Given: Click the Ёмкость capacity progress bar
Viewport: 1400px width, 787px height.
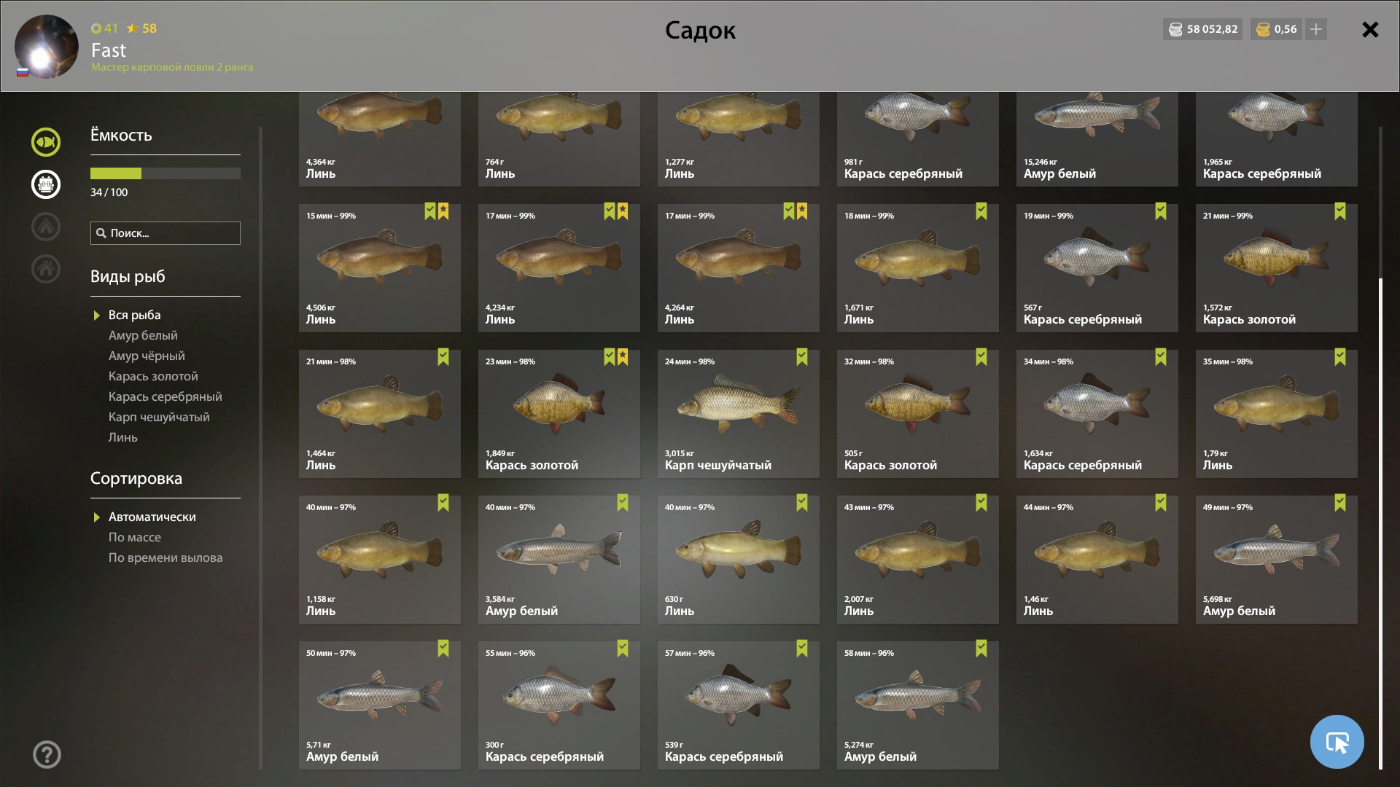Looking at the screenshot, I should pos(166,173).
